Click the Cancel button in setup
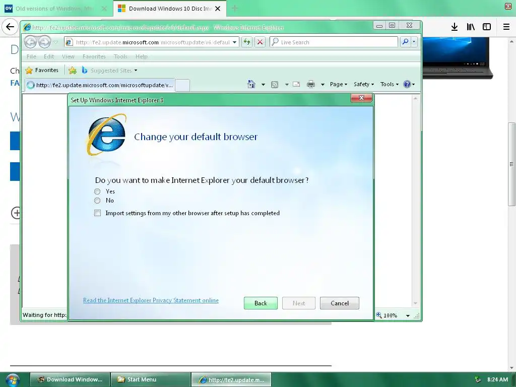This screenshot has width=516, height=387. click(339, 303)
